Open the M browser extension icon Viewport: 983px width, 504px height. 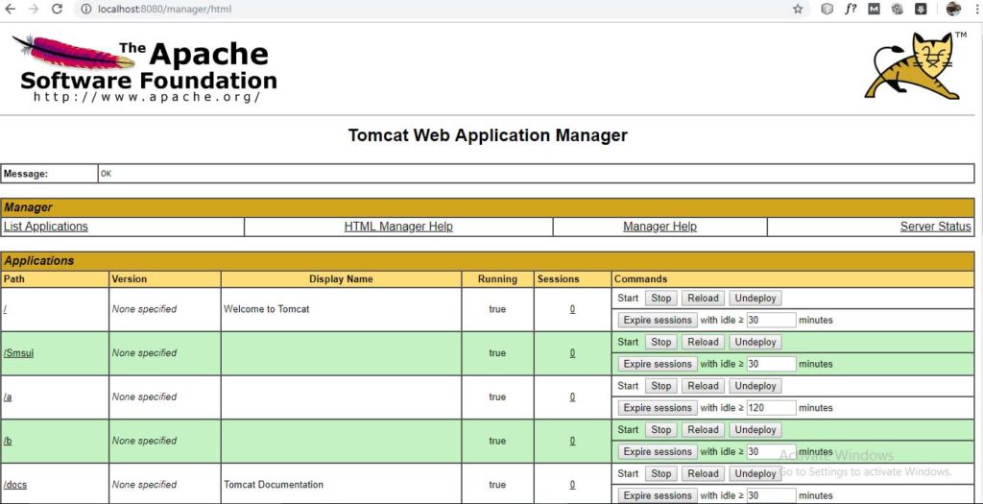tap(874, 9)
